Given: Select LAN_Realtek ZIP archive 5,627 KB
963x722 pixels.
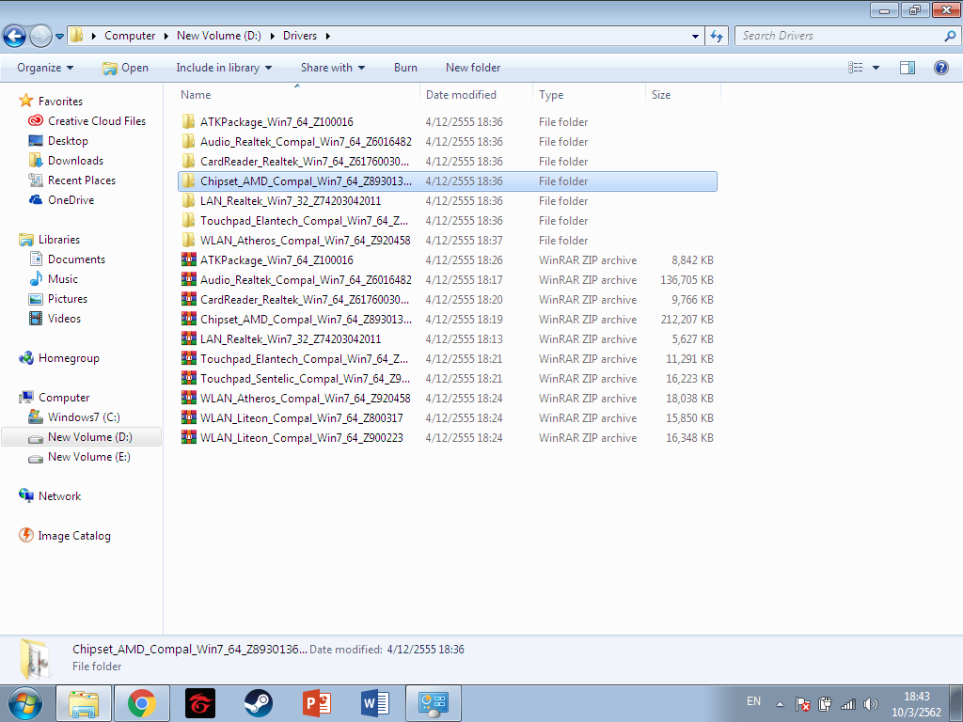Looking at the screenshot, I should pos(448,338).
